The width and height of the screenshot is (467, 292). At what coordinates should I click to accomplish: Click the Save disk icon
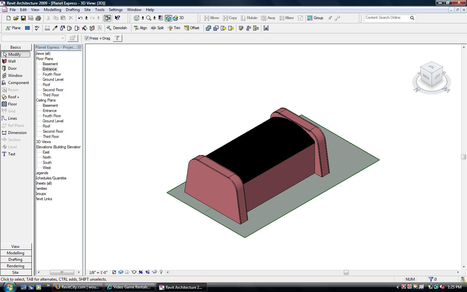coord(23,18)
